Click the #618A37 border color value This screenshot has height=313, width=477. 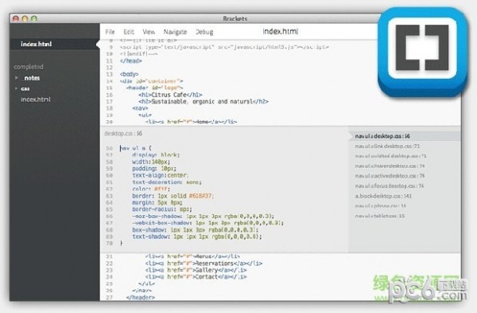[x=200, y=196]
